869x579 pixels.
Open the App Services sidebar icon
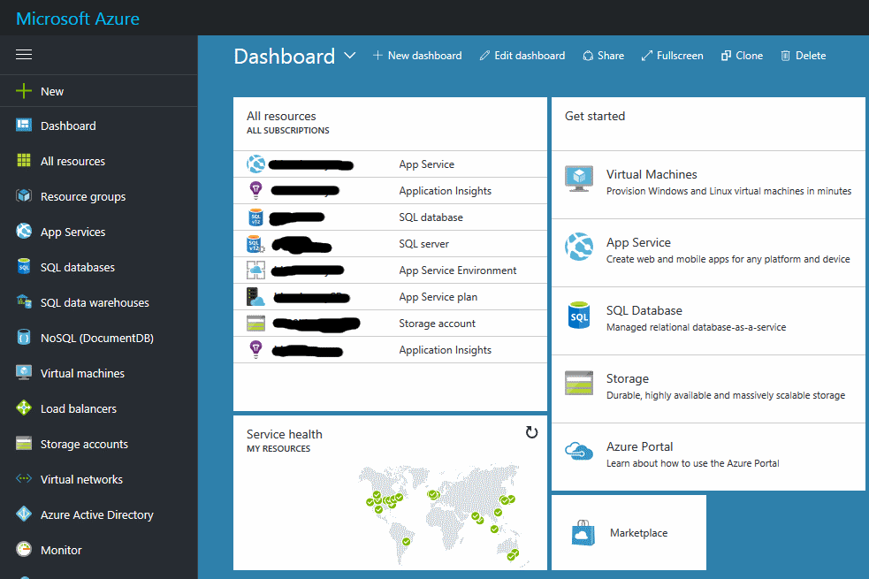(x=24, y=231)
